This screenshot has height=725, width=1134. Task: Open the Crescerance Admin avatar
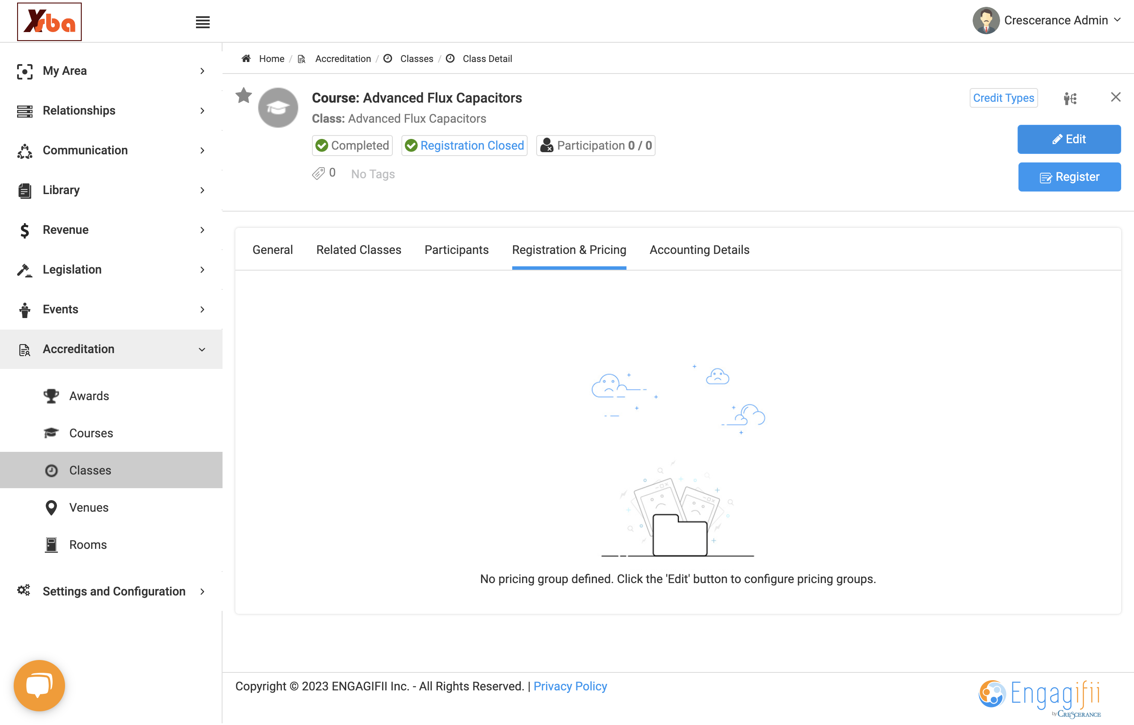tap(986, 20)
